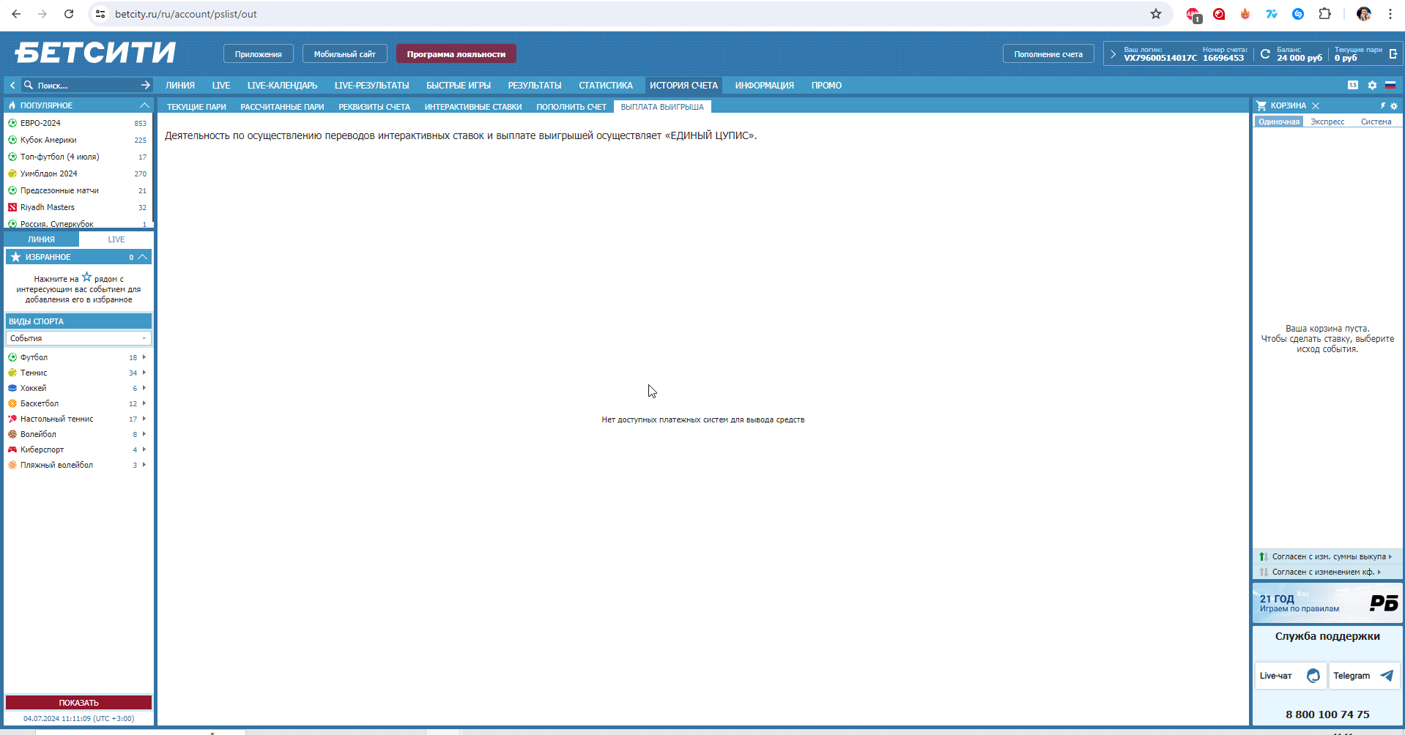
Task: Open the Текущие пари tab
Action: coord(196,107)
